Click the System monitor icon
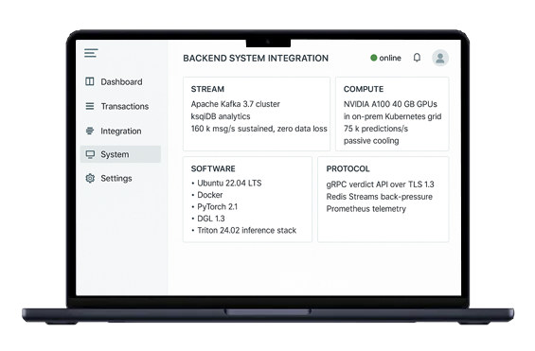The height and width of the screenshot is (351, 535). click(x=90, y=154)
